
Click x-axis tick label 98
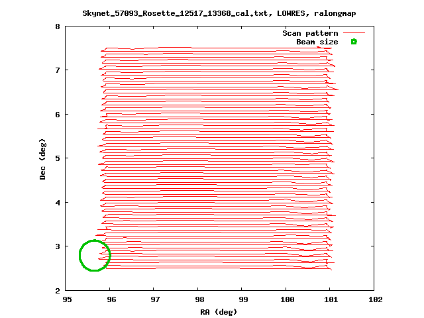[199, 299]
